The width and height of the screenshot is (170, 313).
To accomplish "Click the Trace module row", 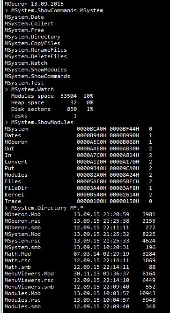I will tap(78, 202).
